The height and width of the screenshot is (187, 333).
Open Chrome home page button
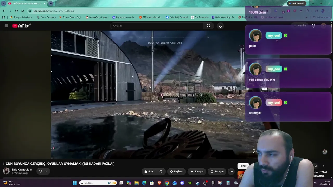pyautogui.click(x=23, y=11)
